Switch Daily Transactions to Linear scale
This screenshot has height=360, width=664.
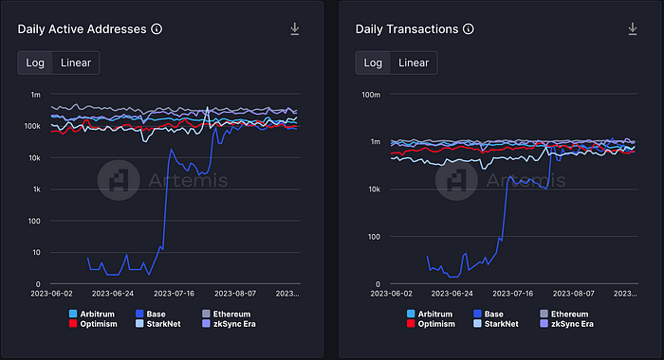tap(414, 63)
